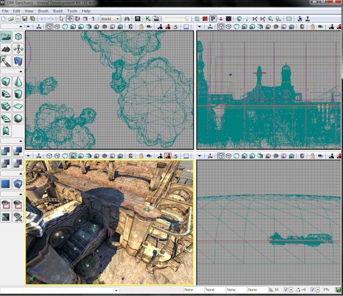The height and width of the screenshot is (296, 343).
Task: Open a map via the folder icon
Action: click(11, 19)
